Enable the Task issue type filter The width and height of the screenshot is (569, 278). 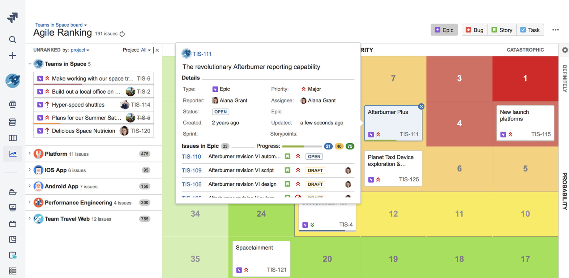[x=530, y=30]
